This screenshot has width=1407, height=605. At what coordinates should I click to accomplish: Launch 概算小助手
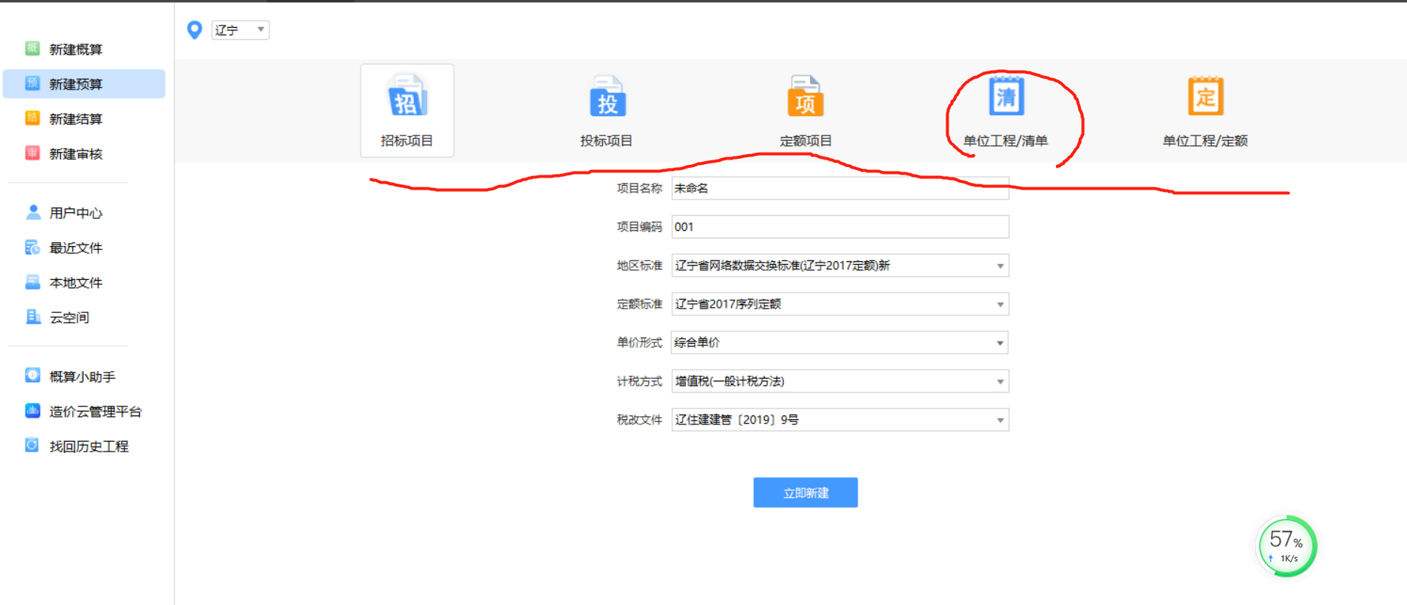[x=84, y=376]
